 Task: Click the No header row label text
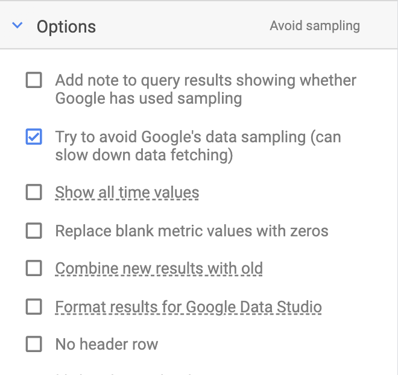pyautogui.click(x=107, y=344)
